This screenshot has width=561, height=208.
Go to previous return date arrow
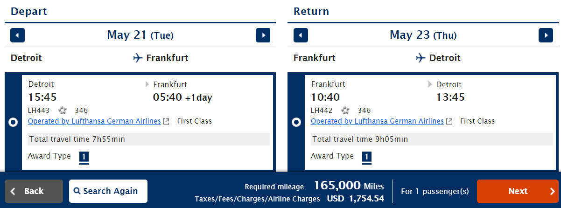point(301,35)
